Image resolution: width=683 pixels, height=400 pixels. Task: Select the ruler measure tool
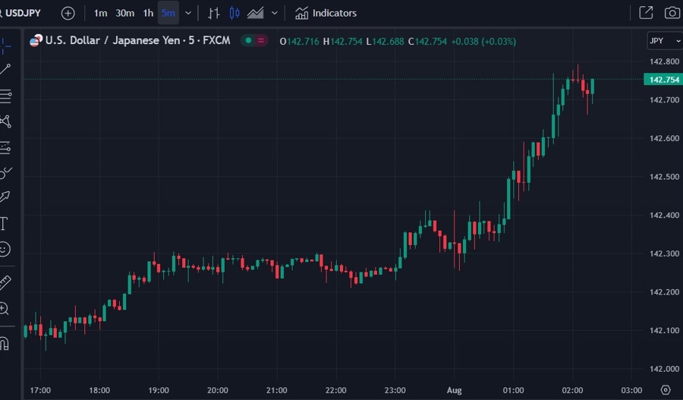pos(5,282)
